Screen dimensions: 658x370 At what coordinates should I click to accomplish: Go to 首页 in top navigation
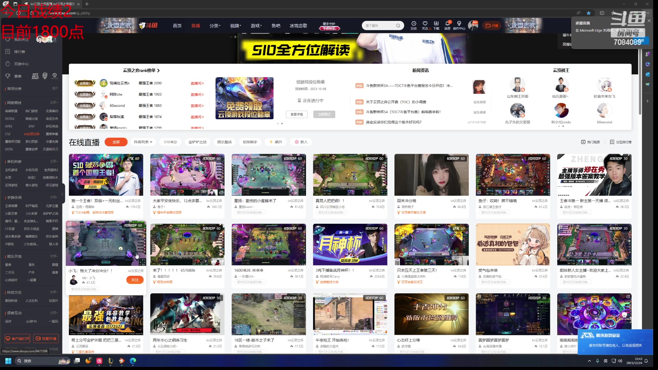pyautogui.click(x=177, y=26)
